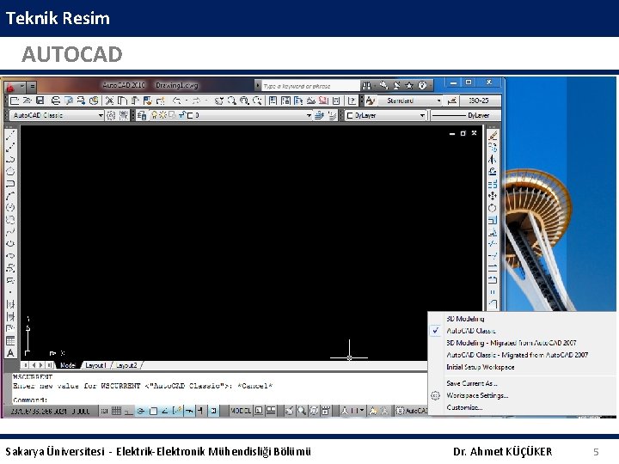619x464 pixels.
Task: Select the Circle tool in the Draw toolbar
Action: coord(10,208)
